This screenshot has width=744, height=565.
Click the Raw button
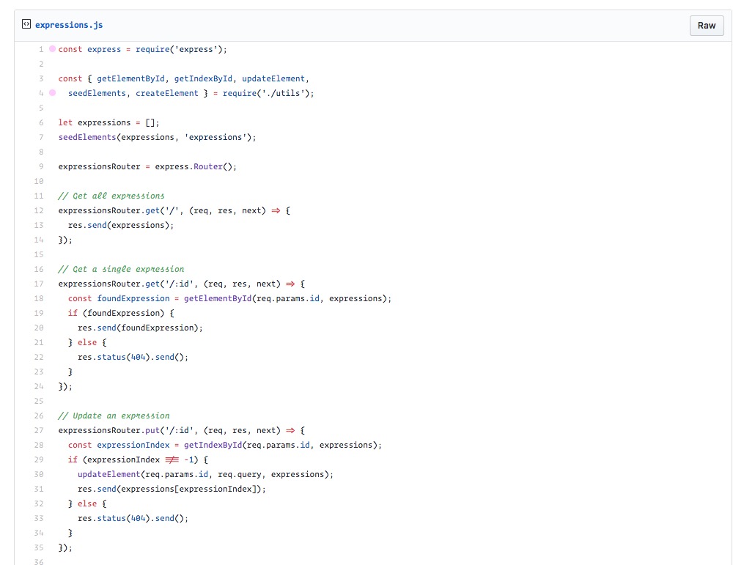[x=706, y=25]
